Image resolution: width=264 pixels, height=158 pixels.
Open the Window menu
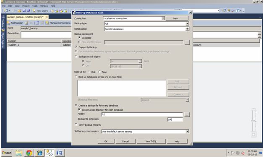[44, 6]
